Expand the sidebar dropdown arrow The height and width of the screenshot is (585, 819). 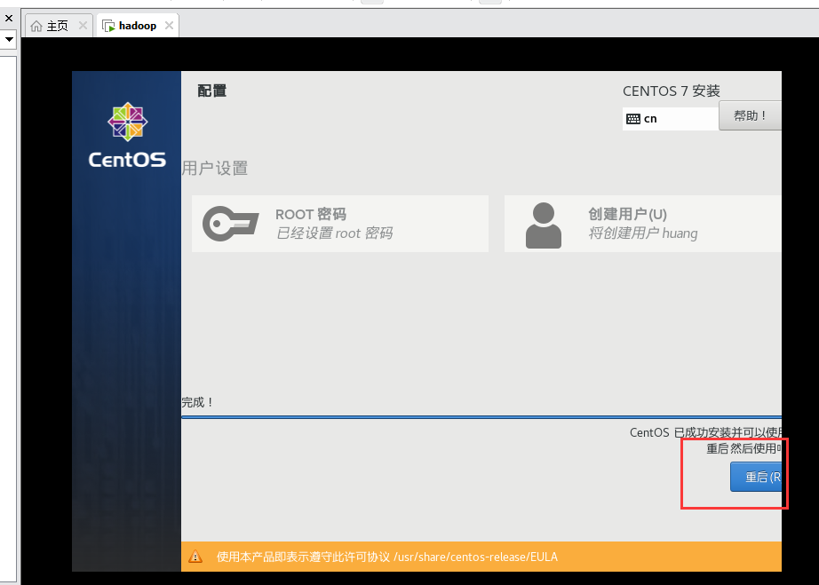[9, 39]
